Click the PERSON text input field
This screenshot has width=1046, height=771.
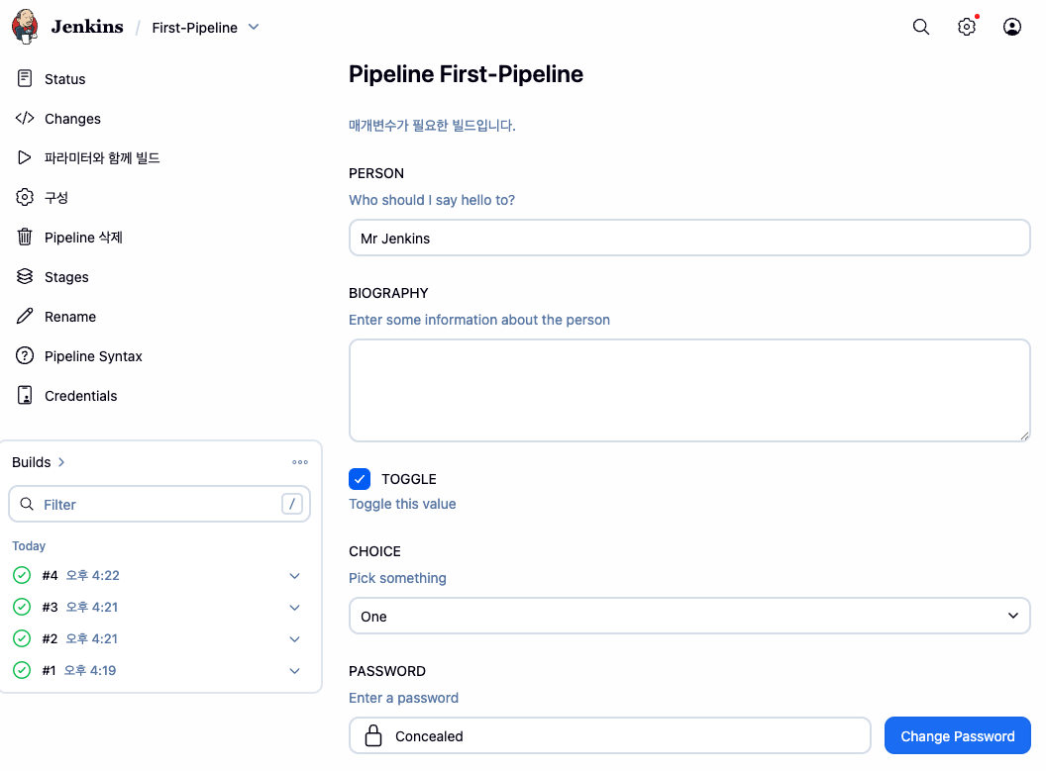[689, 239]
